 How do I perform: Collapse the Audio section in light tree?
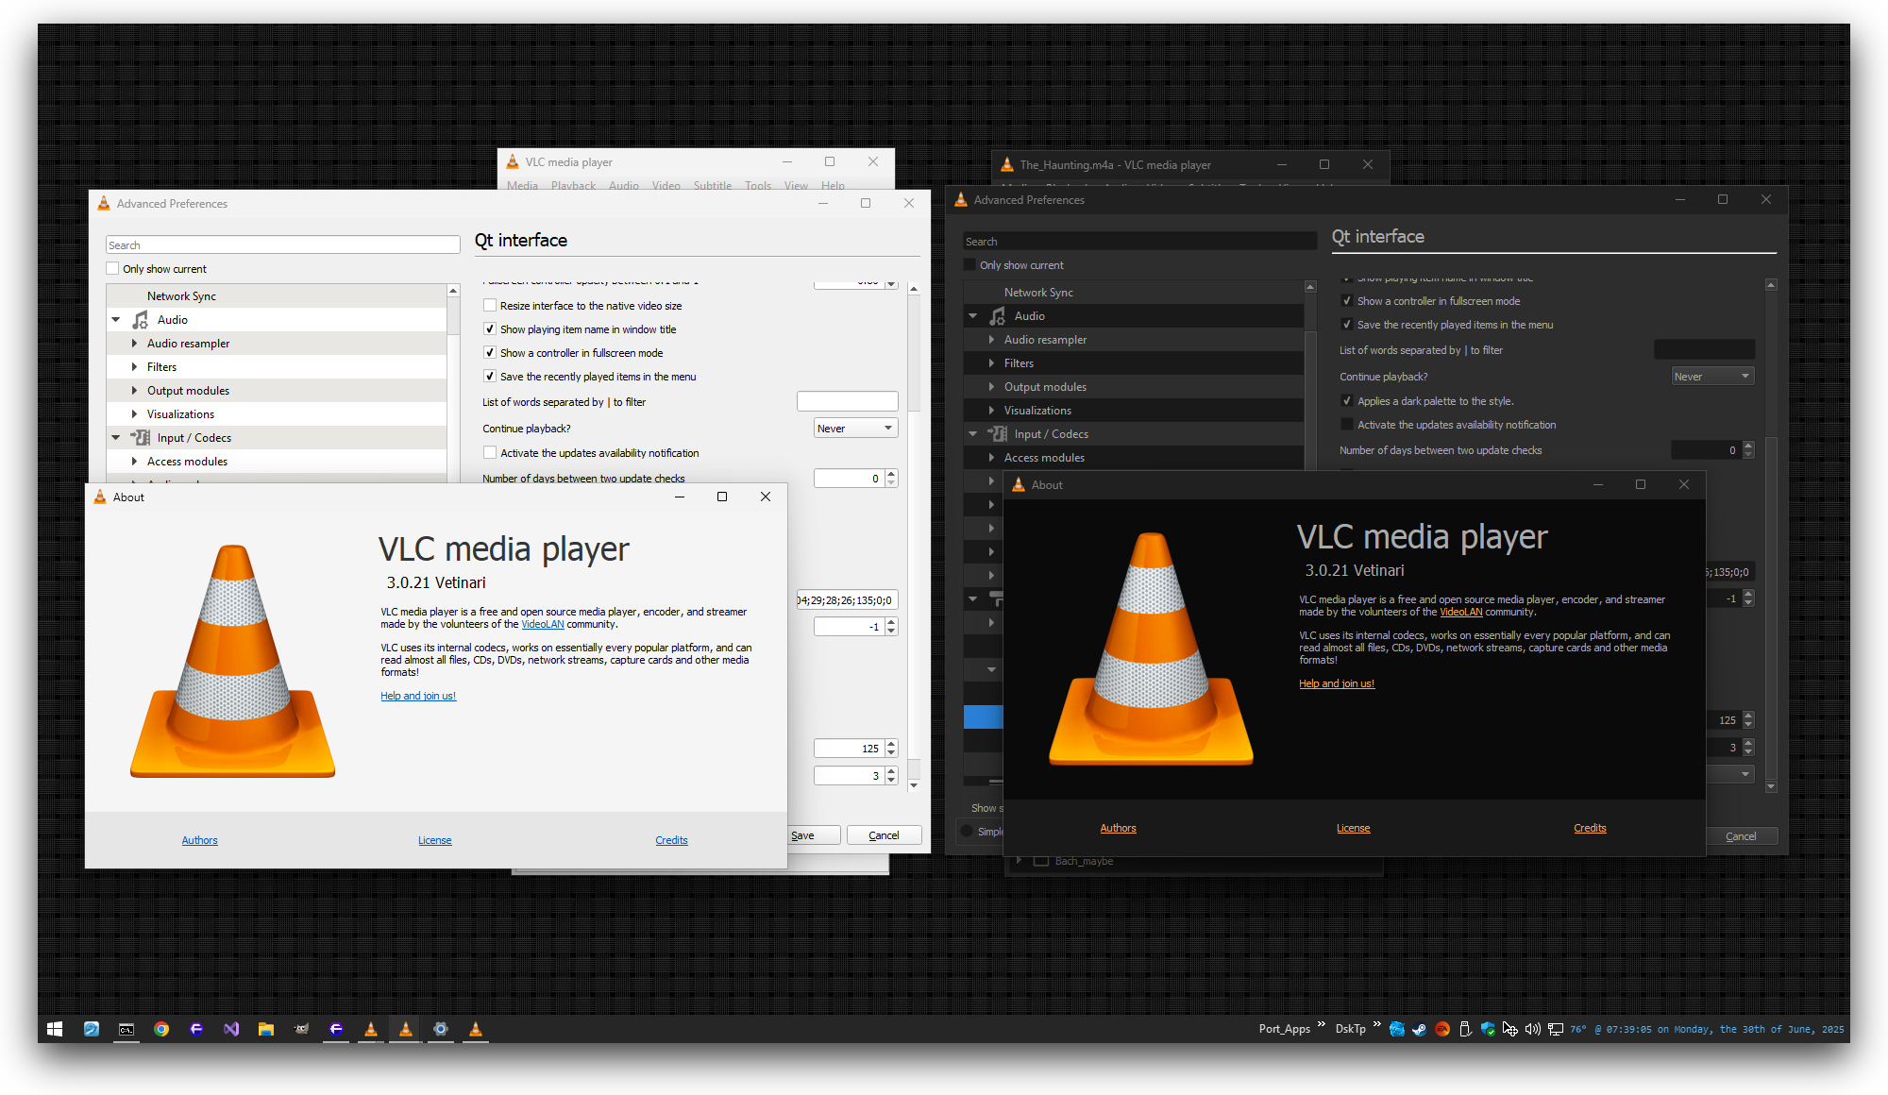tap(116, 320)
